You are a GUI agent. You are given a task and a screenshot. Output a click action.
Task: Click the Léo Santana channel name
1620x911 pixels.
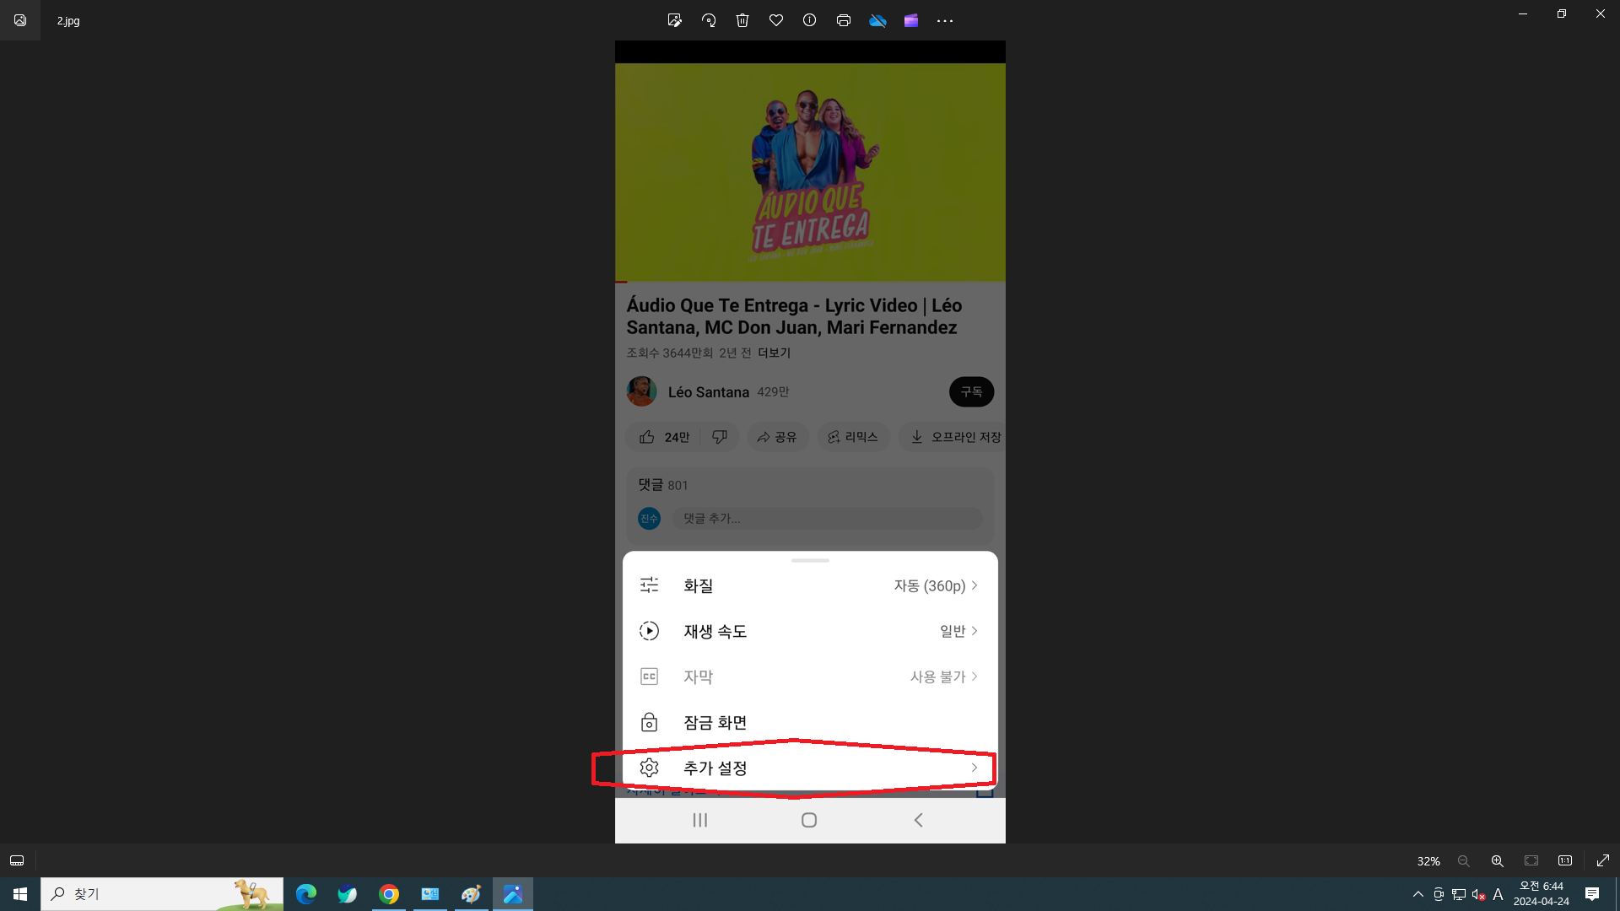(709, 392)
